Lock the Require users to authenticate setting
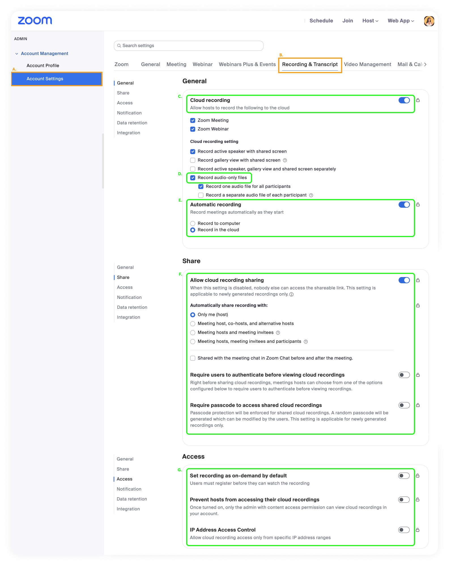 418,375
